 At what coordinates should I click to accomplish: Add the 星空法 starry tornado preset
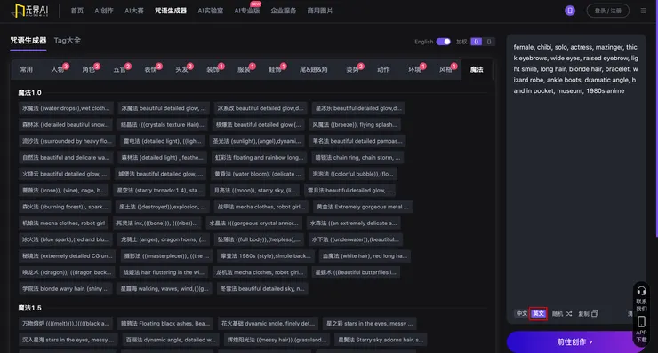pyautogui.click(x=159, y=190)
